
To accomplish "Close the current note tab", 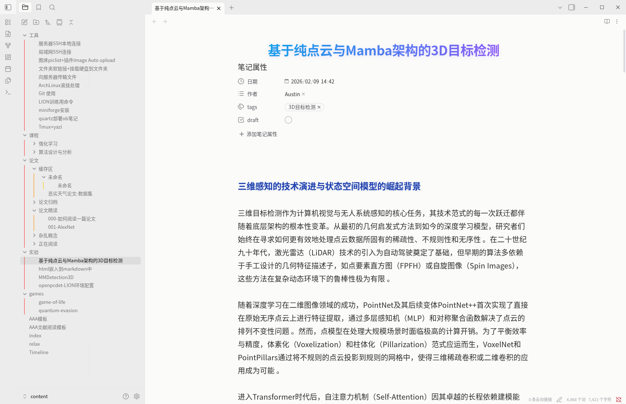I will pos(219,8).
